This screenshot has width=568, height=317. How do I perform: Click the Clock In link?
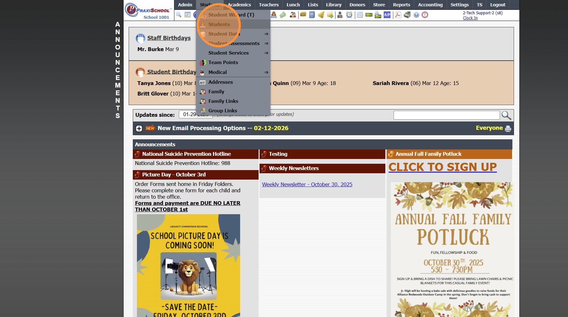click(470, 18)
